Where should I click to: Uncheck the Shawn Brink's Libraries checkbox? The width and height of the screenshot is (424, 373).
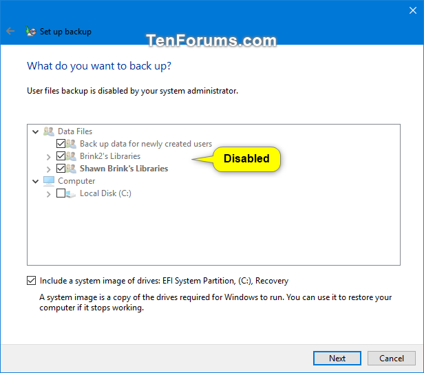point(61,169)
